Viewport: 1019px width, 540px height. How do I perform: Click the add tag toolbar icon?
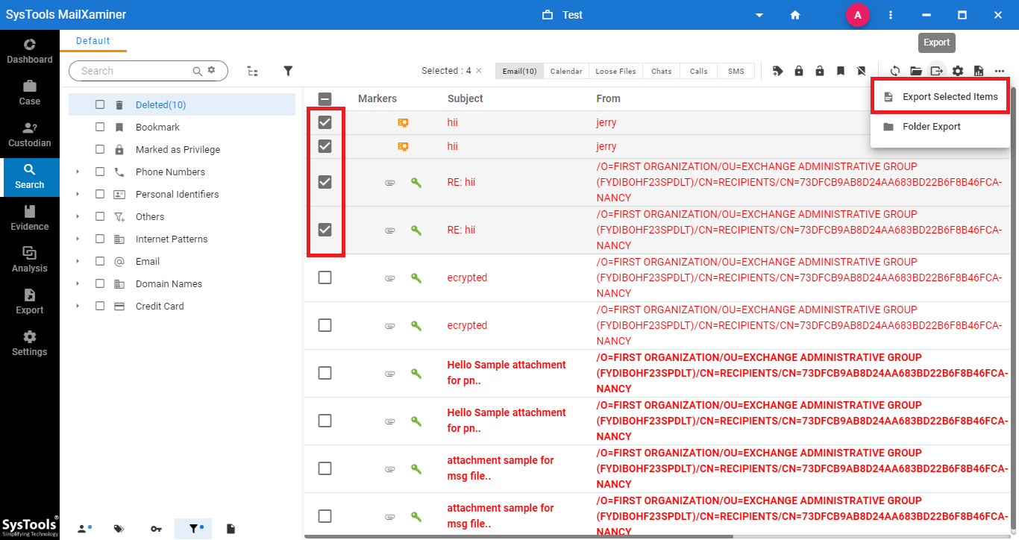coord(778,71)
